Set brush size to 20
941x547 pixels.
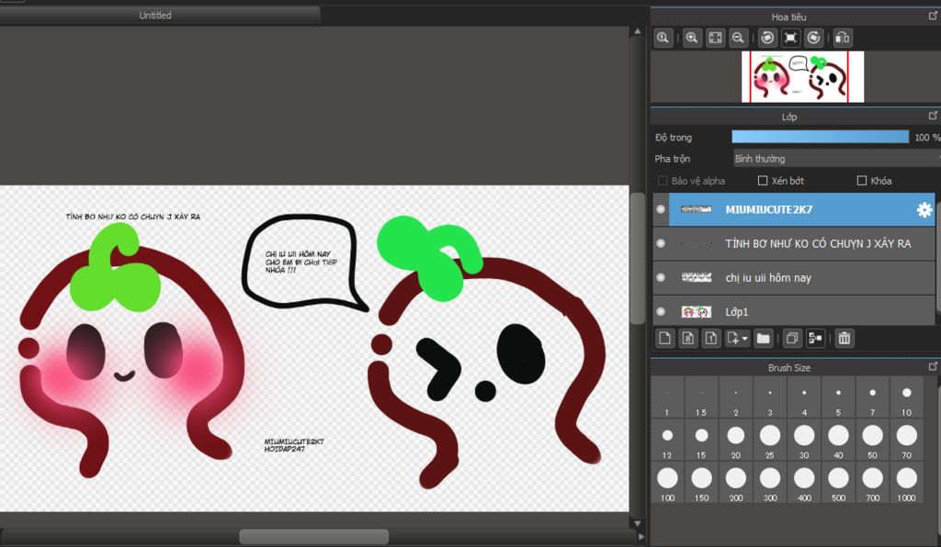pyautogui.click(x=736, y=440)
